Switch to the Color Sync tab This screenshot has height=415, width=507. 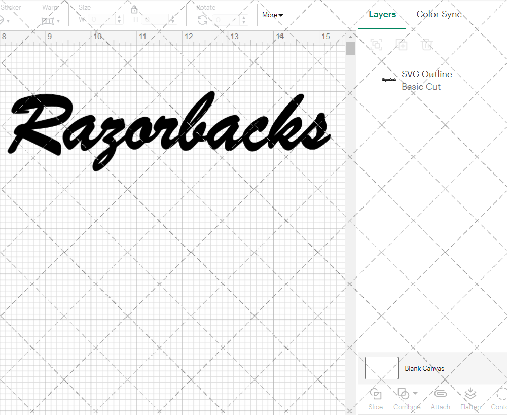pos(439,14)
